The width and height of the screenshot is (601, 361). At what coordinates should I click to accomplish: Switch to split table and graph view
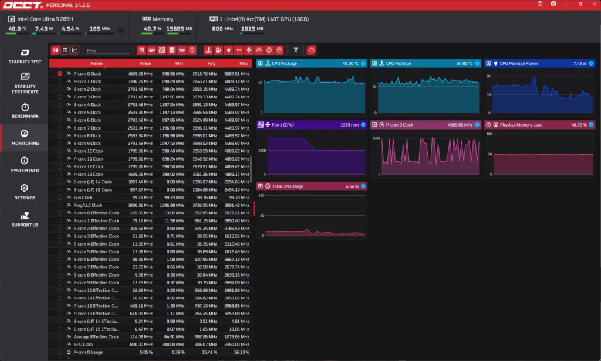point(56,50)
